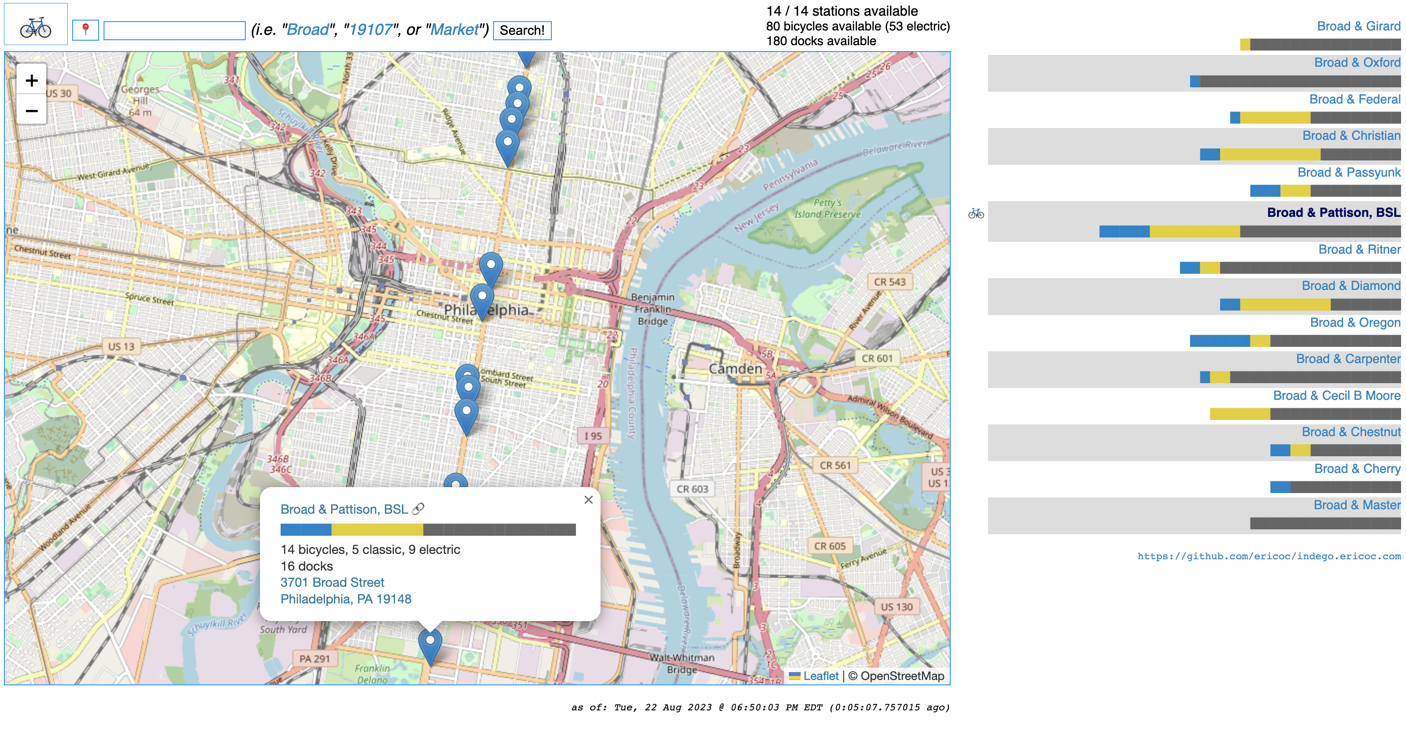
Task: Select Broad & Girard in station list
Action: click(1358, 26)
